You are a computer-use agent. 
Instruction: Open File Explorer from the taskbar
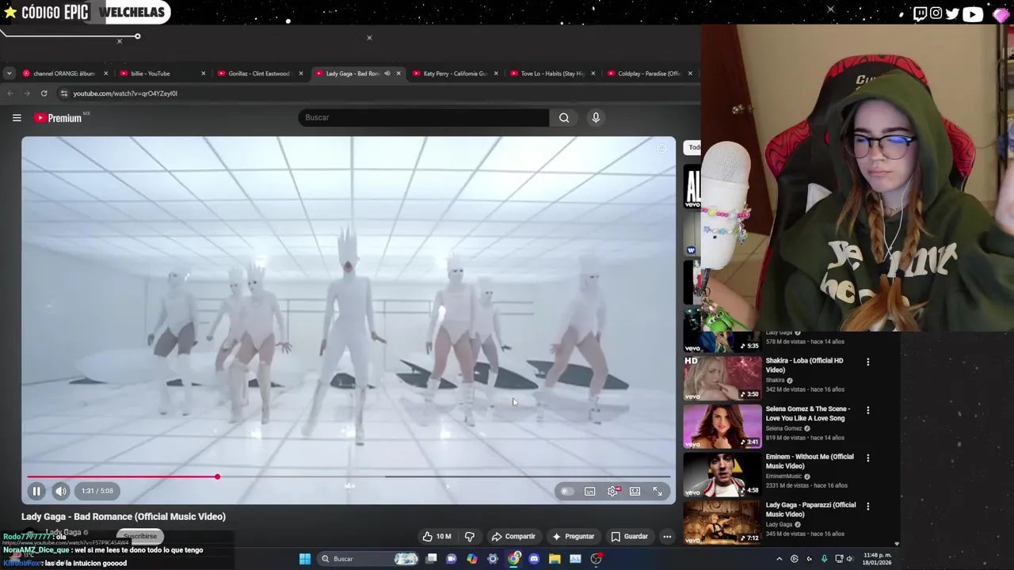(555, 559)
